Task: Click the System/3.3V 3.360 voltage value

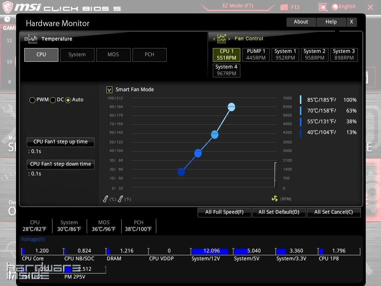Action: pos(297,251)
